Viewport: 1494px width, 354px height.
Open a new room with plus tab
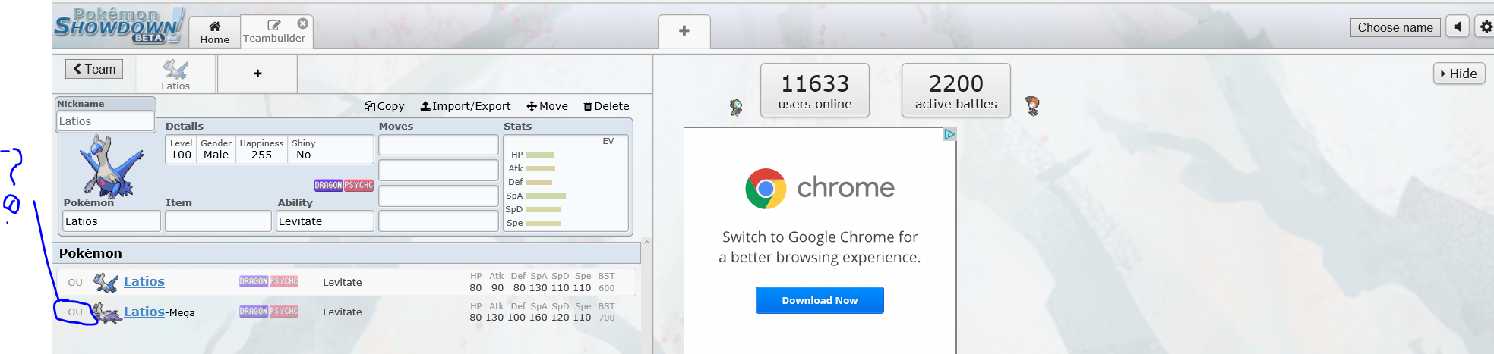click(x=684, y=31)
